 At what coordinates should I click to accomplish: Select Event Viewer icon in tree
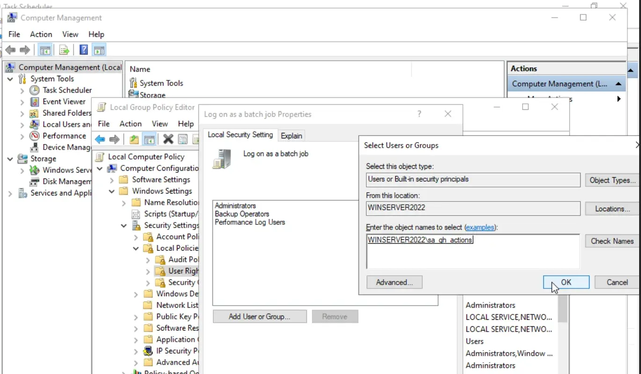click(x=35, y=101)
